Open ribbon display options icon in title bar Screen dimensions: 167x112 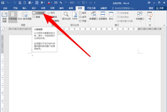coord(149,3)
